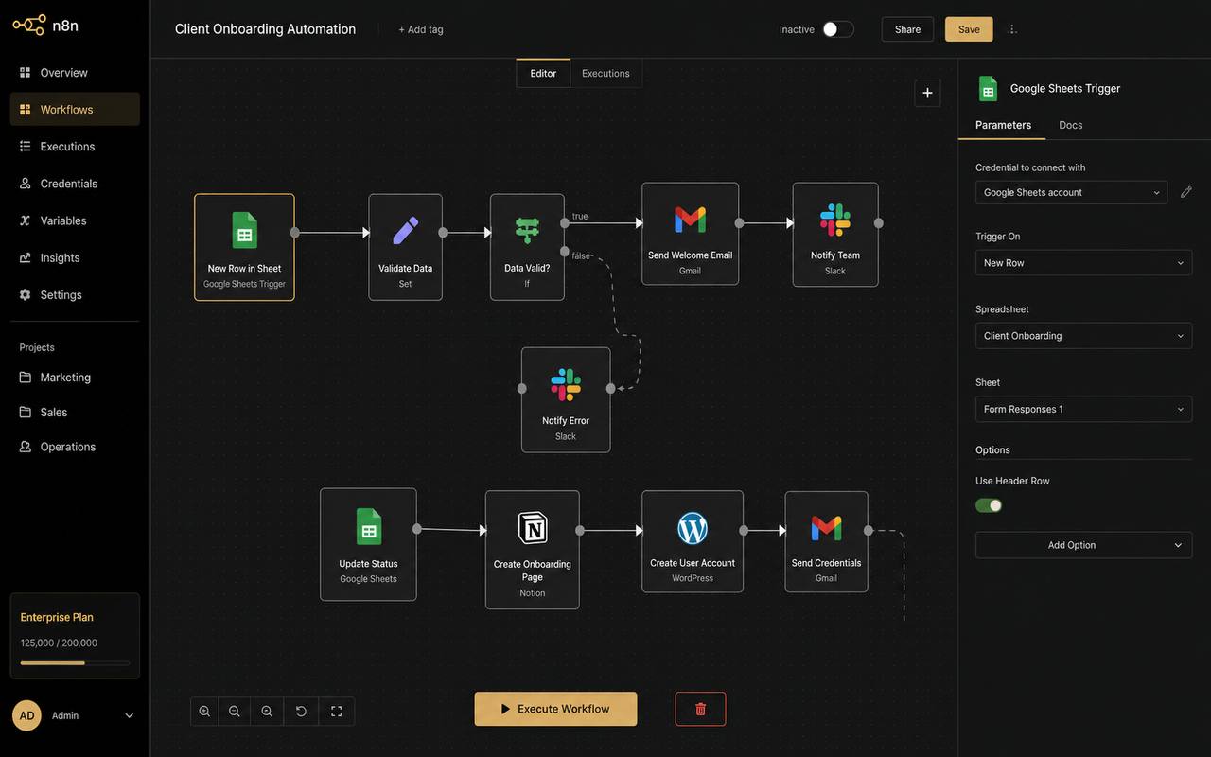The height and width of the screenshot is (757, 1211).
Task: Open the Google Sheets account credential dropdown
Action: (x=1071, y=192)
